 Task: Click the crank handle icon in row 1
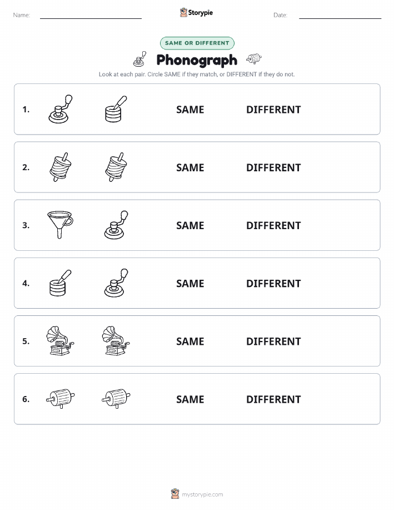(61, 109)
